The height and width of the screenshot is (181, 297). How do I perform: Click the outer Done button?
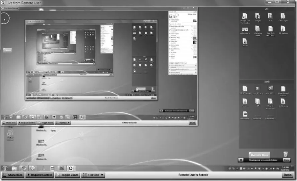pos(287,175)
